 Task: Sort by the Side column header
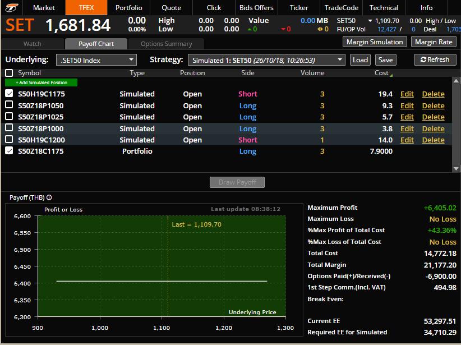click(x=247, y=73)
